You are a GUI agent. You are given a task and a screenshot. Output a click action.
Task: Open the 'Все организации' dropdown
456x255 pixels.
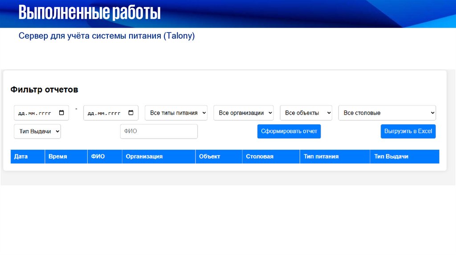244,113
